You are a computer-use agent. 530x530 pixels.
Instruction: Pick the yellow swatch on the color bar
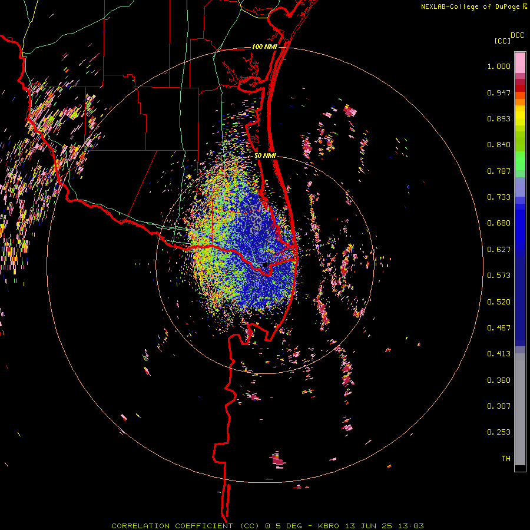pos(520,116)
